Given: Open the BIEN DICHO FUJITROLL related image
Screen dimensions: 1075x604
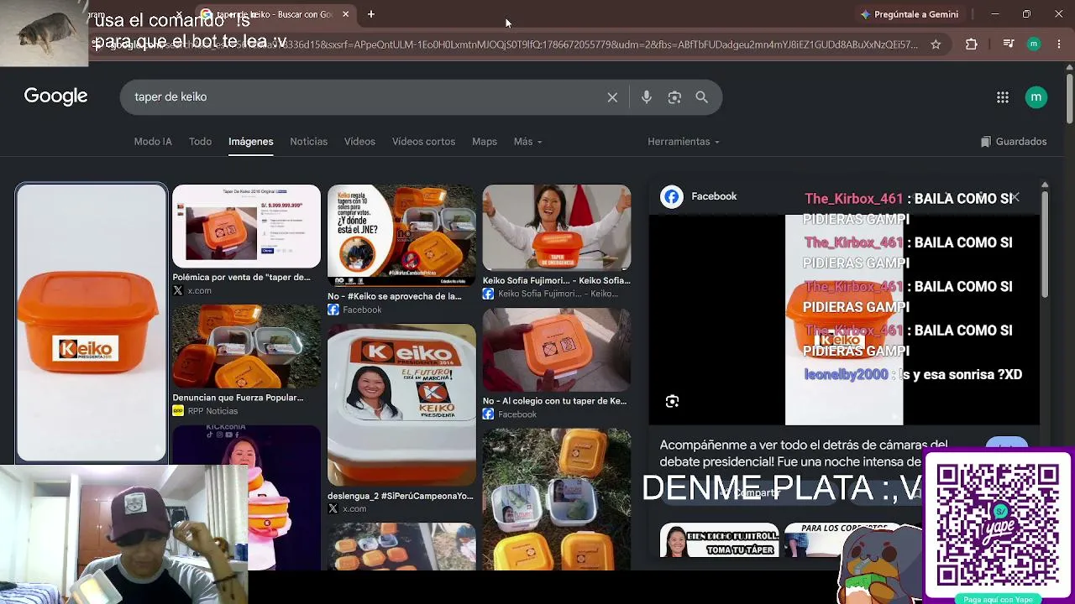Looking at the screenshot, I should [x=719, y=541].
